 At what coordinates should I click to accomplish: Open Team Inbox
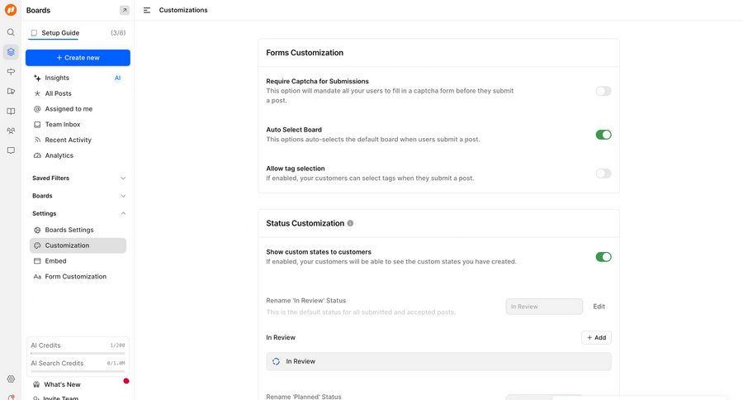coord(78,124)
